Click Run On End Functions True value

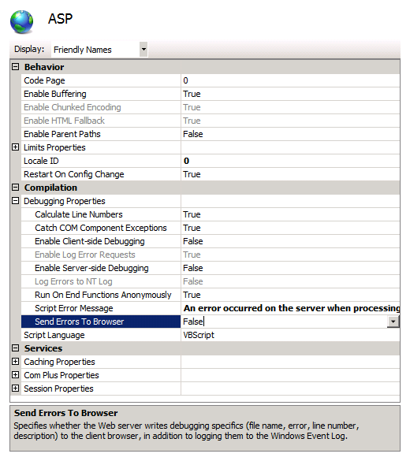coord(290,295)
